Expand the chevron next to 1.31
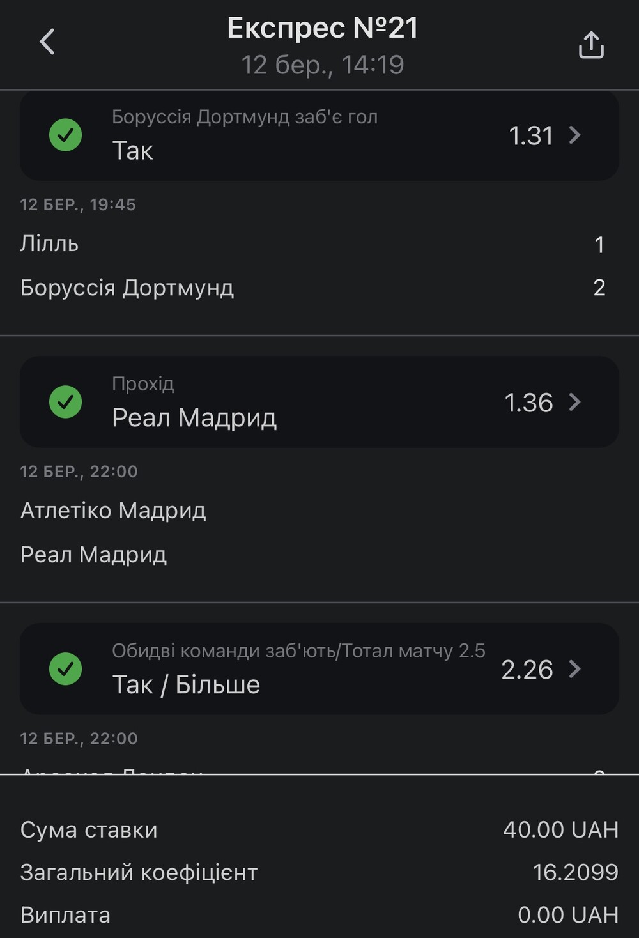Viewport: 639px width, 938px height. point(574,135)
